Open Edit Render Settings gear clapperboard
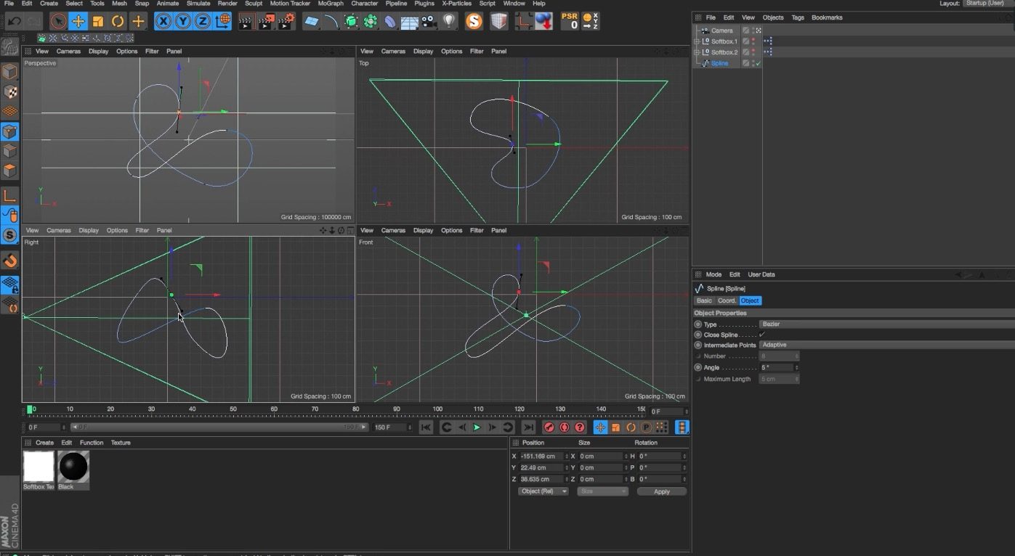Screen dimensions: 1015x556 (x=286, y=22)
